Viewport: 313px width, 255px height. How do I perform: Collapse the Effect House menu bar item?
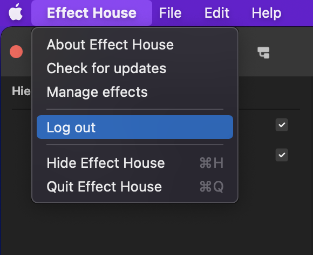point(92,13)
